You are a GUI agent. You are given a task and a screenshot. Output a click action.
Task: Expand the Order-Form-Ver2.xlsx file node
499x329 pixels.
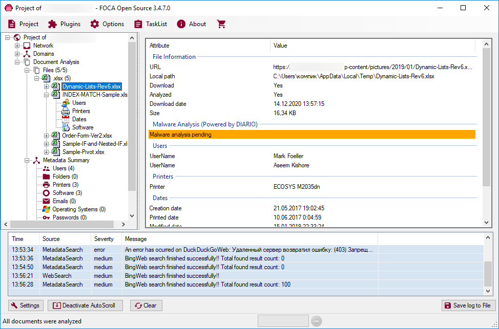pyautogui.click(x=47, y=136)
